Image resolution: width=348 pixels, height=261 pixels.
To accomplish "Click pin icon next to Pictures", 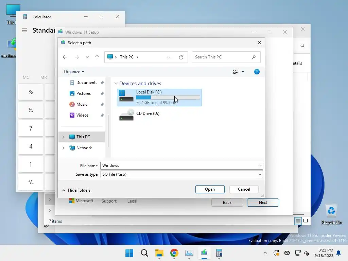I will [102, 93].
